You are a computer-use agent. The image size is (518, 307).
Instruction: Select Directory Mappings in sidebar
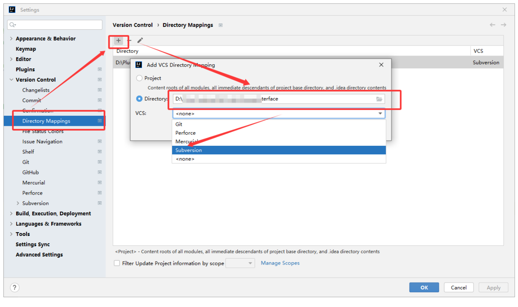tap(55, 121)
